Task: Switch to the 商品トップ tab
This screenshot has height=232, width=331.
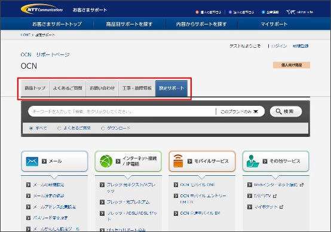Action: [x=35, y=88]
